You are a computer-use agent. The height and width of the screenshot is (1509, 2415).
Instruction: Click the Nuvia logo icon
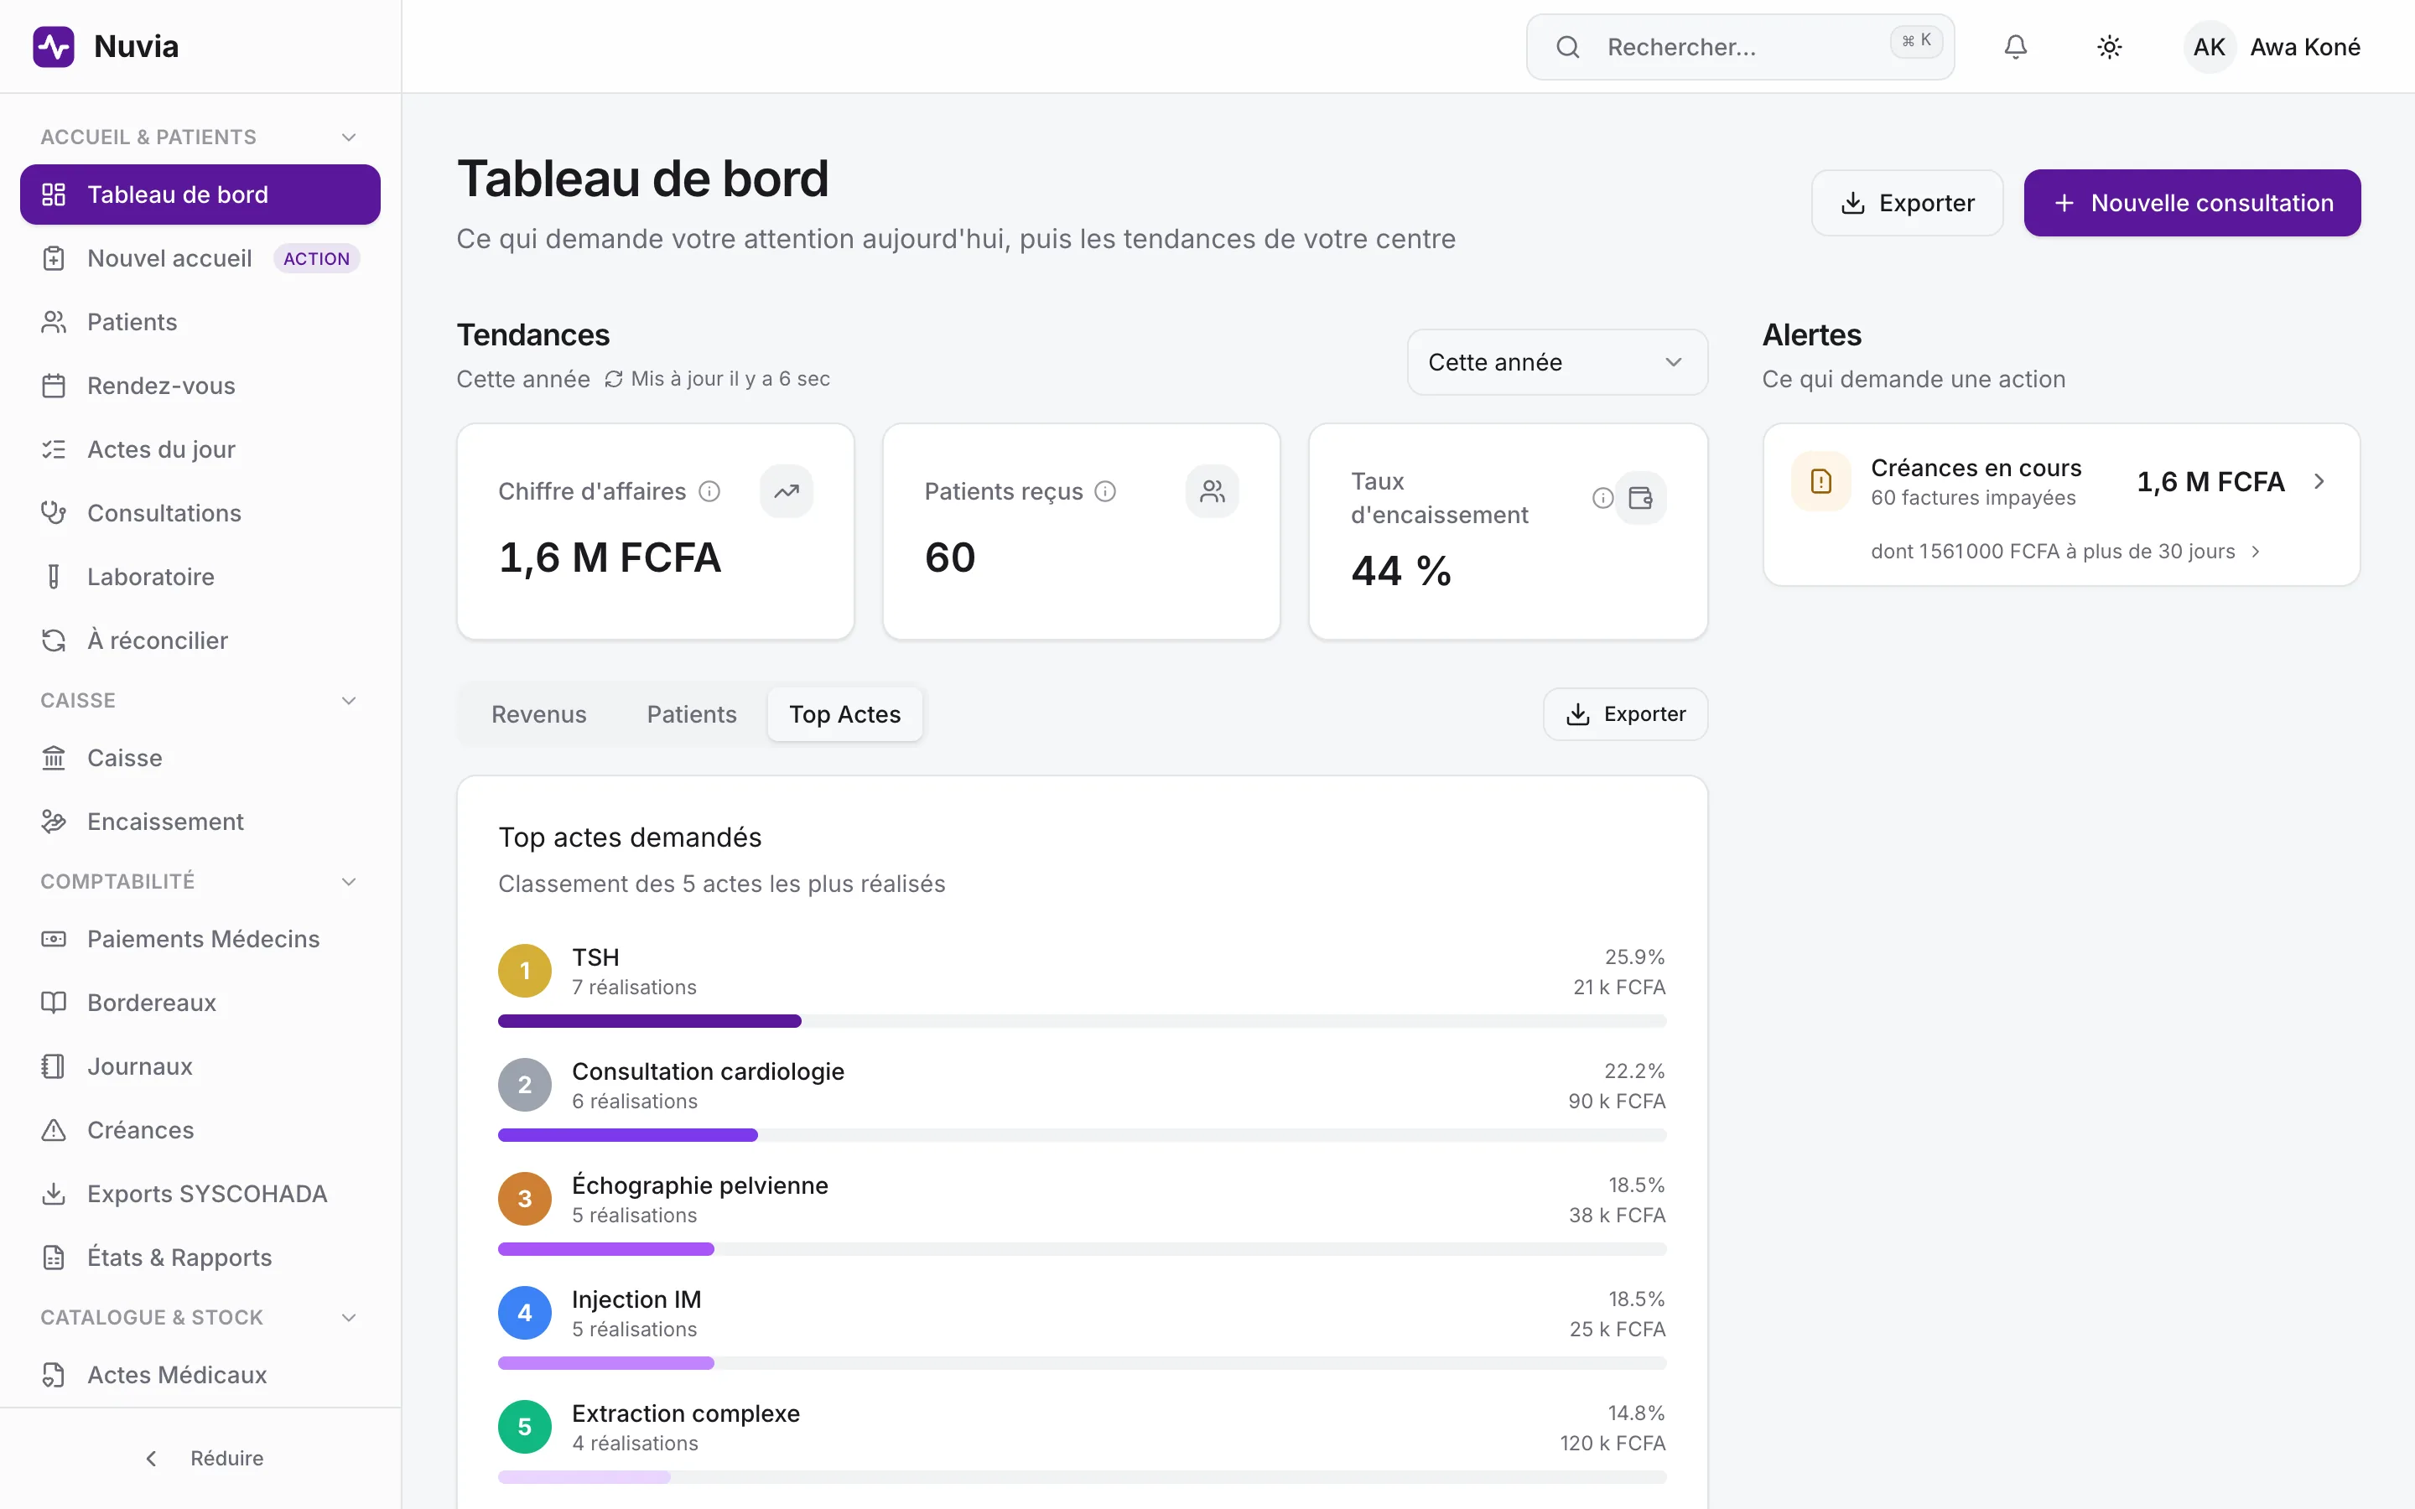pyautogui.click(x=54, y=47)
